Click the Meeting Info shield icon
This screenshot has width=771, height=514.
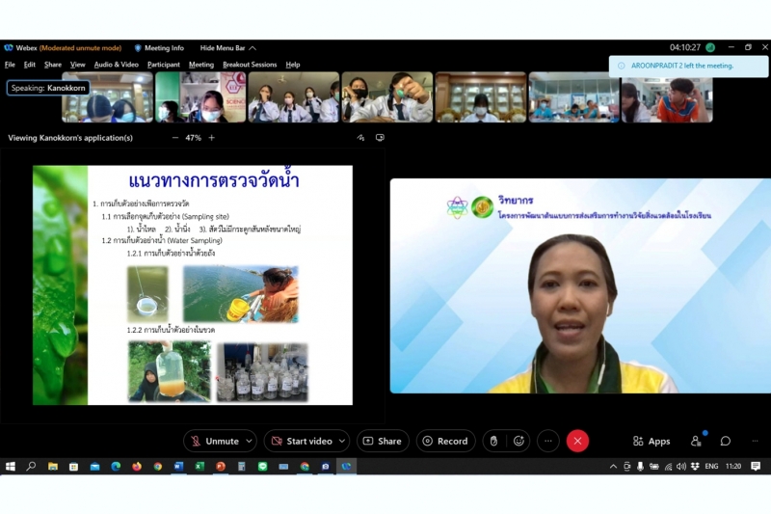(x=139, y=47)
